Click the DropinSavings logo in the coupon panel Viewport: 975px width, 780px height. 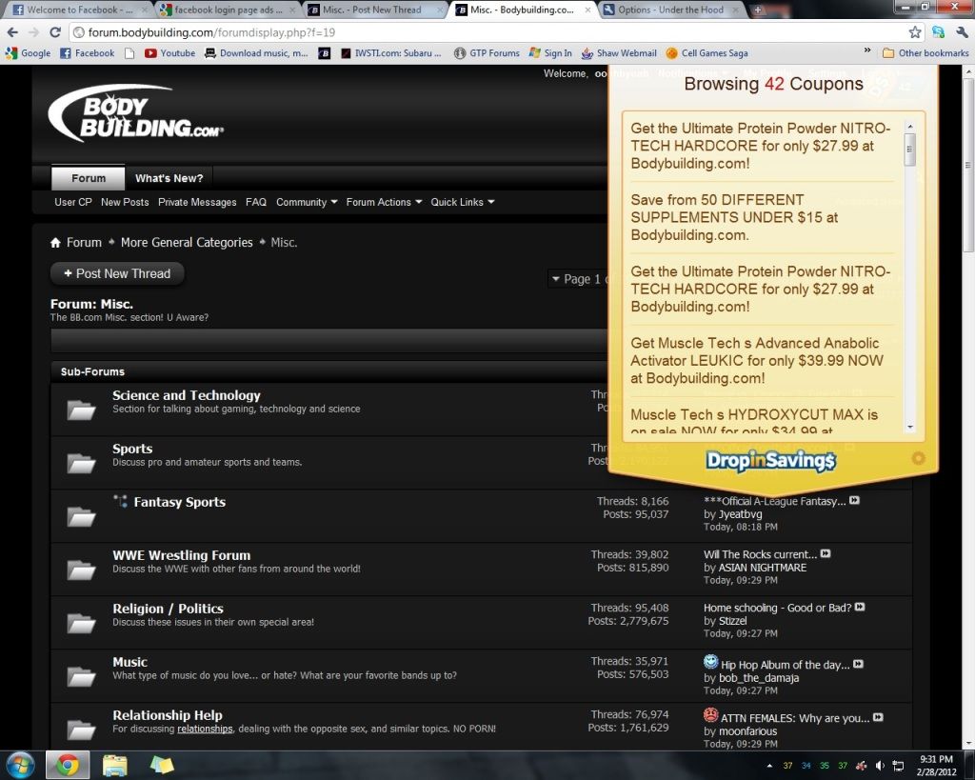771,460
